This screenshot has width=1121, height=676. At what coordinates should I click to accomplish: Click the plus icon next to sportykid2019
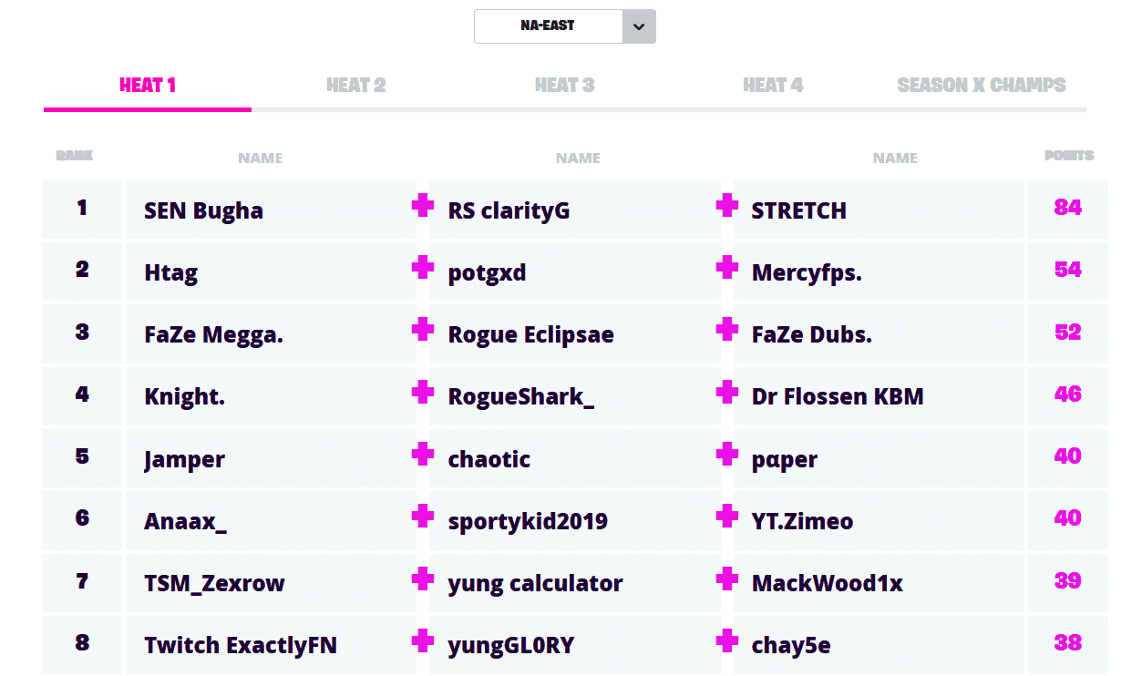click(x=422, y=519)
